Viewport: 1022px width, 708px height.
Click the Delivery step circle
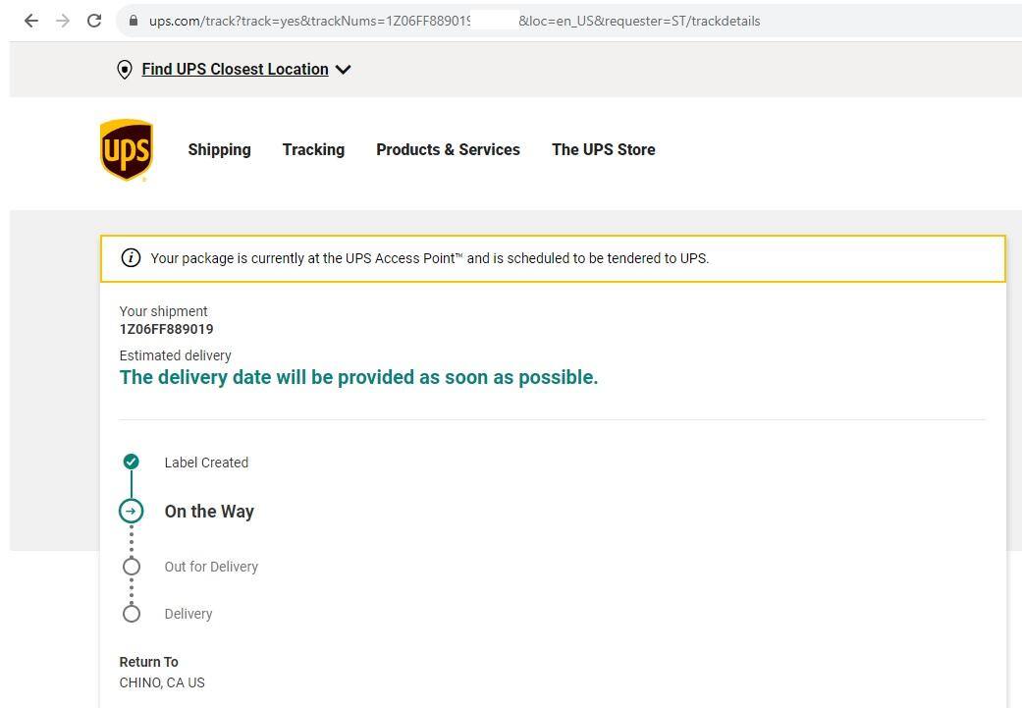[132, 614]
